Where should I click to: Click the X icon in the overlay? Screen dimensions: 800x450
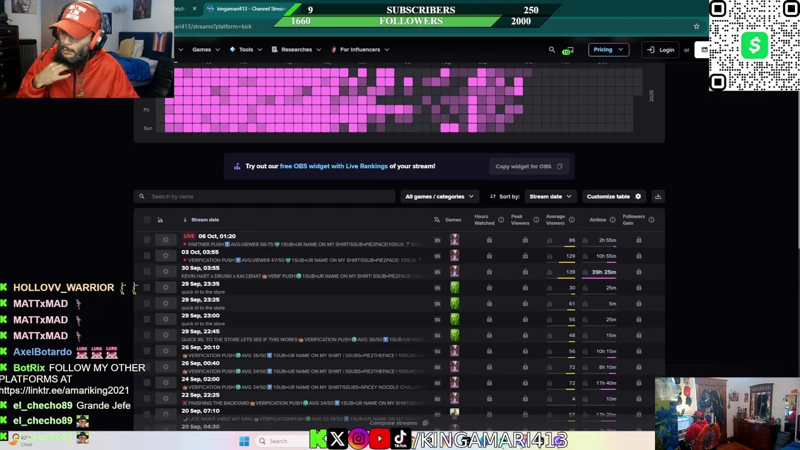(x=337, y=439)
